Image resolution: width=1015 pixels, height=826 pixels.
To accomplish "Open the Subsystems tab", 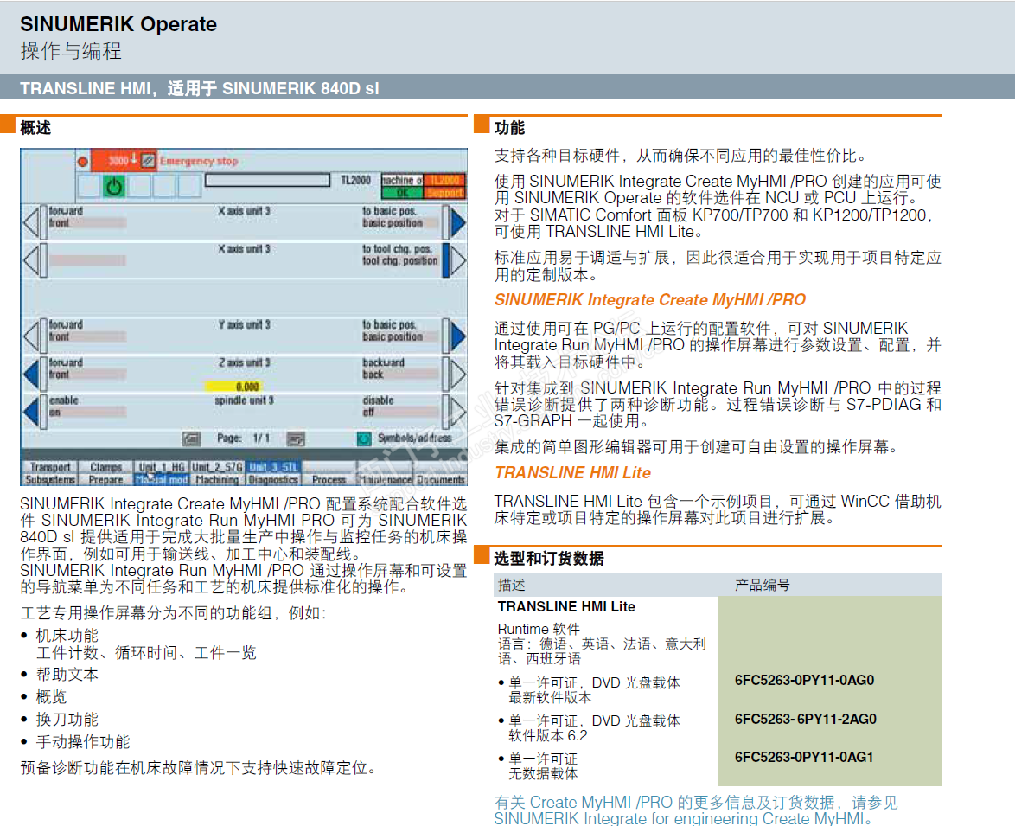I will pos(50,480).
